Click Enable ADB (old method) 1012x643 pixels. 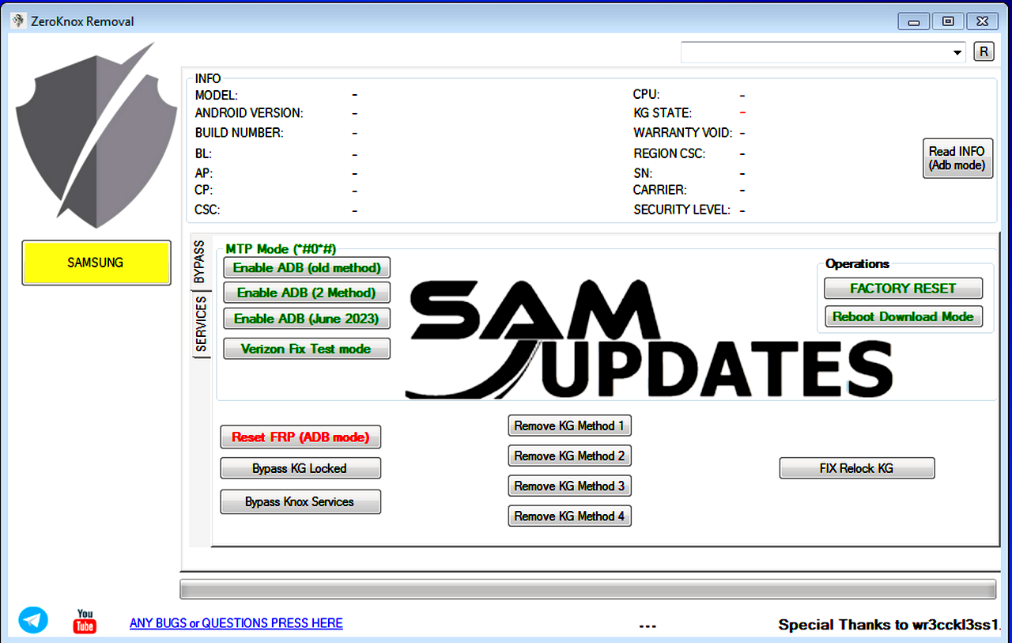point(307,268)
